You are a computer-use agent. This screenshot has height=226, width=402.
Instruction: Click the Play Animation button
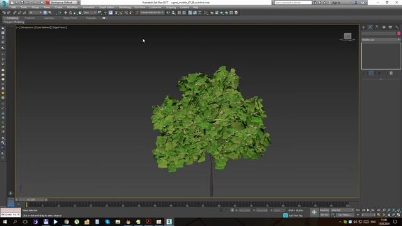coord(368,210)
